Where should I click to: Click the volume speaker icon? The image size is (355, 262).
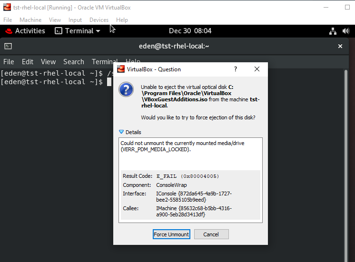(345, 31)
